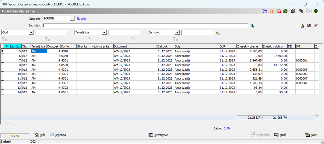Sort by the Zap.št. column header

(x=13, y=46)
